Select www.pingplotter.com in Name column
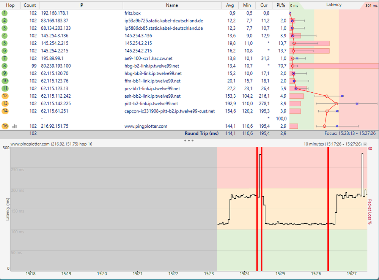 pyautogui.click(x=146, y=126)
